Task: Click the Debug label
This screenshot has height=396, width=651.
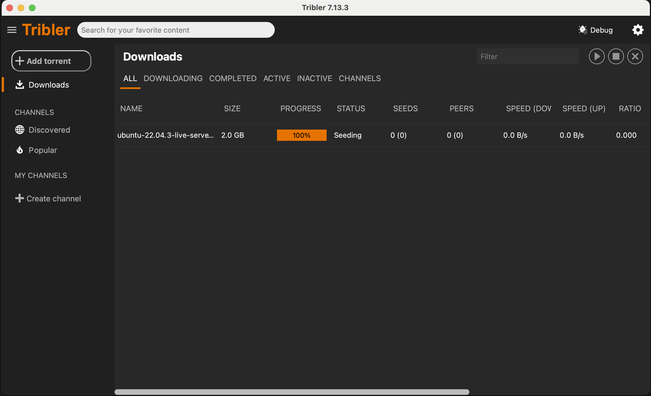Action: pos(601,30)
